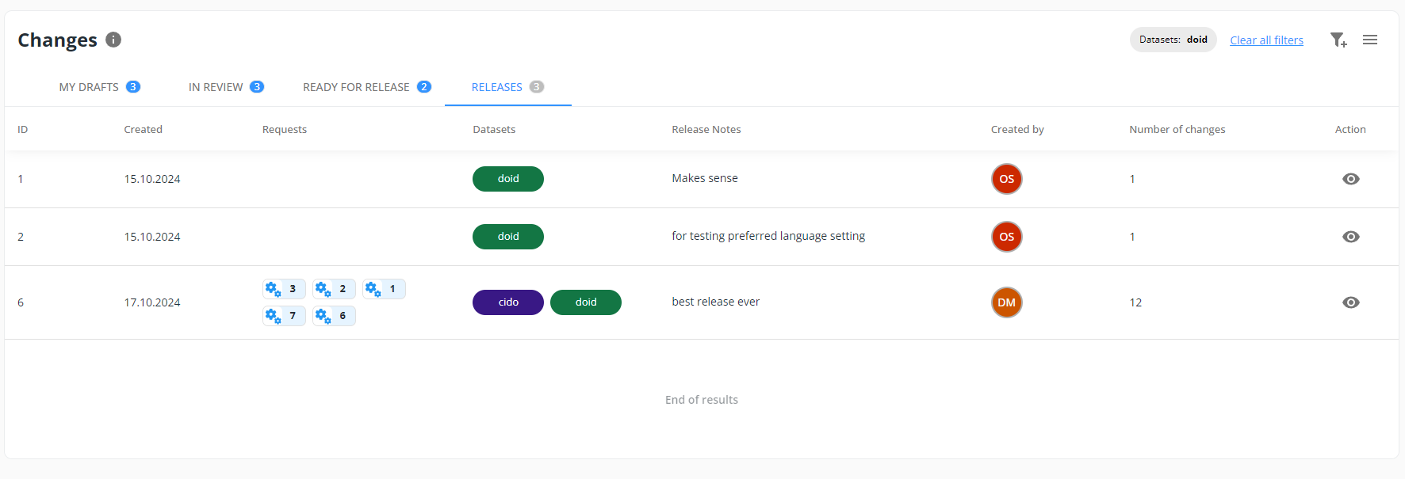Open request chip number 6

334,316
